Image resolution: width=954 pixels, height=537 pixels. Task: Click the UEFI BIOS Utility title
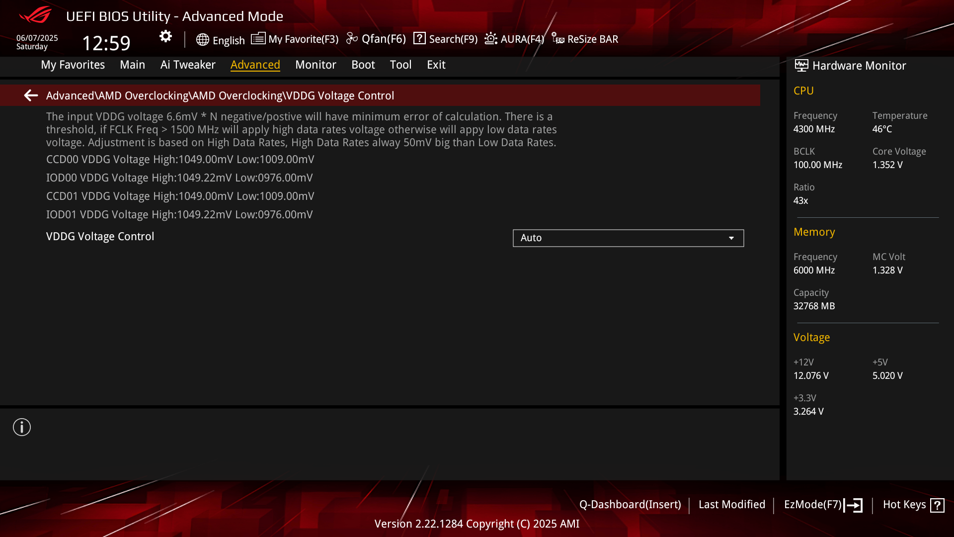(x=174, y=16)
